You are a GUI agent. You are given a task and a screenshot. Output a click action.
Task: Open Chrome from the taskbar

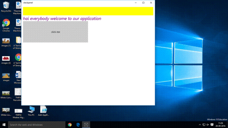pyautogui.click(x=70, y=124)
